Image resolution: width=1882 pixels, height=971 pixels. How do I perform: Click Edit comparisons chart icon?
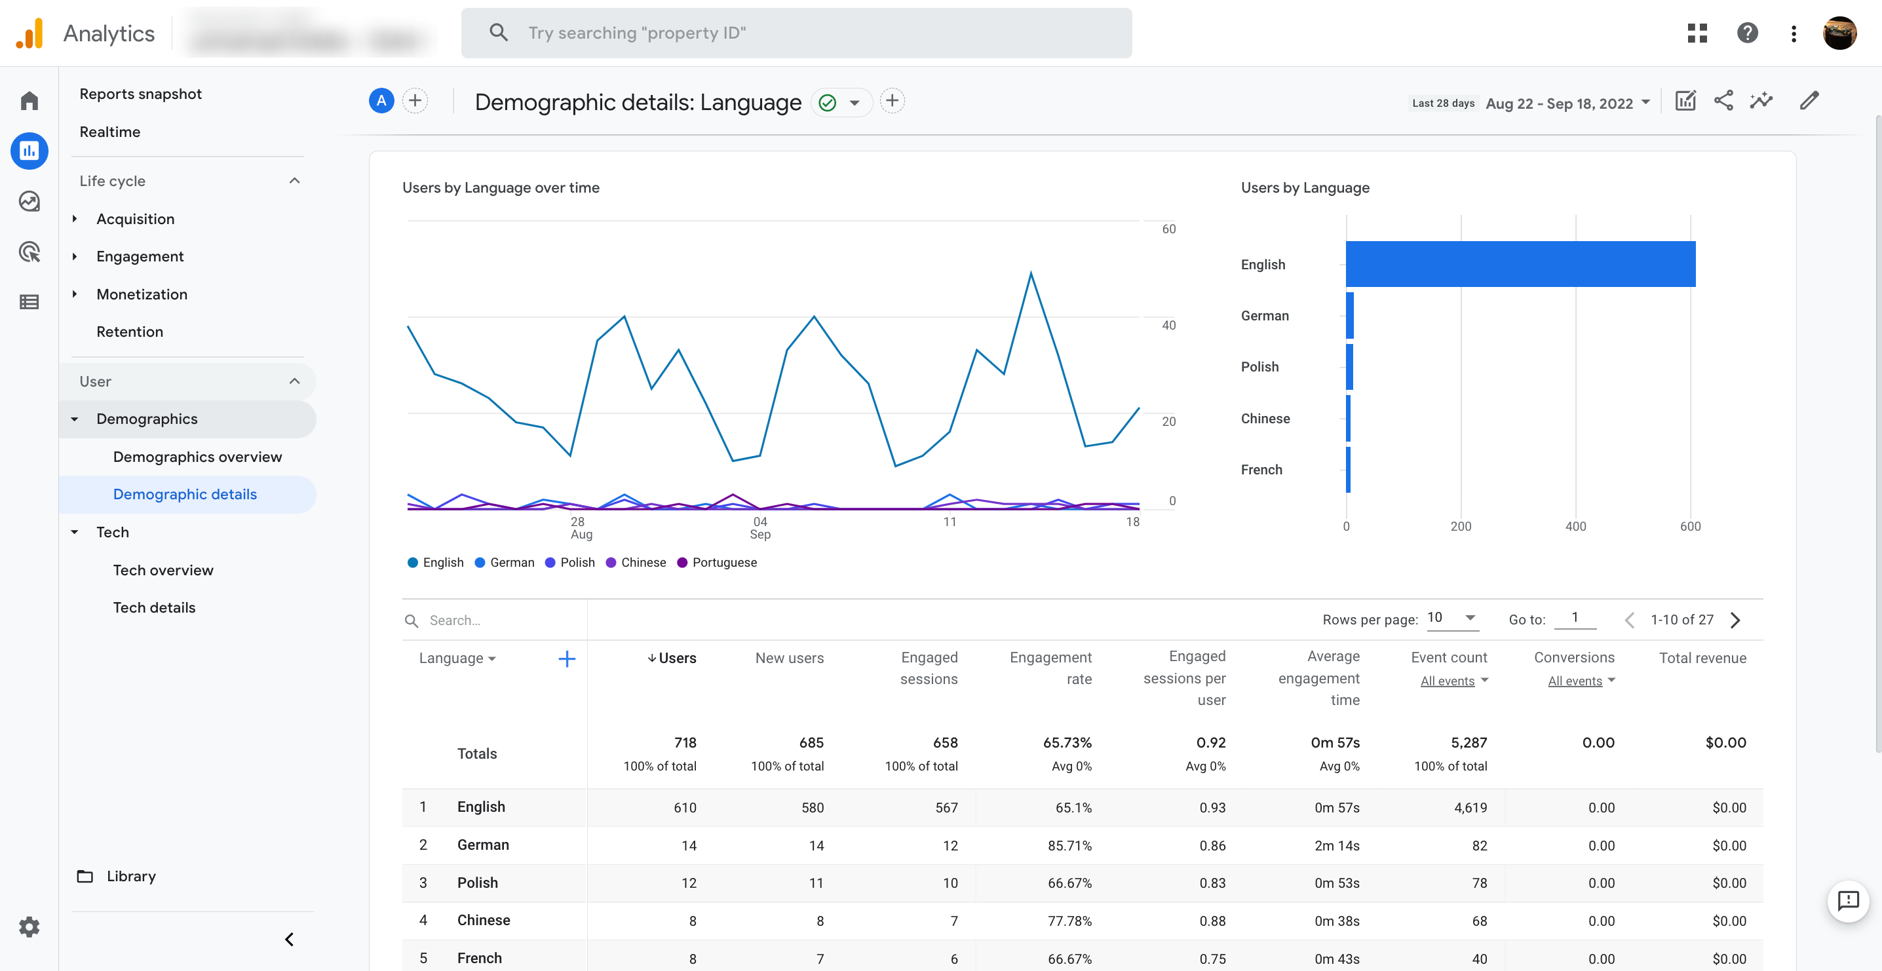pyautogui.click(x=1685, y=101)
